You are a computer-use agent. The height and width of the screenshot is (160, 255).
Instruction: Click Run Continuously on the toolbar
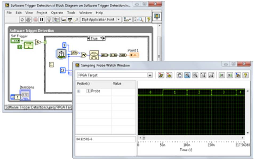click(x=29, y=20)
